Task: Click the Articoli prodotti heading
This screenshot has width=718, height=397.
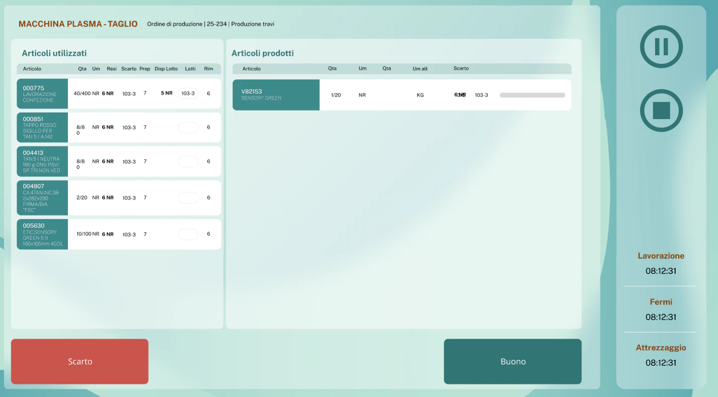Action: pos(263,53)
